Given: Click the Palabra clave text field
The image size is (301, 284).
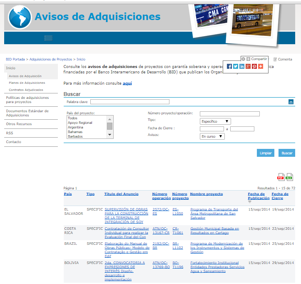Looking at the screenshot, I should 130,102.
